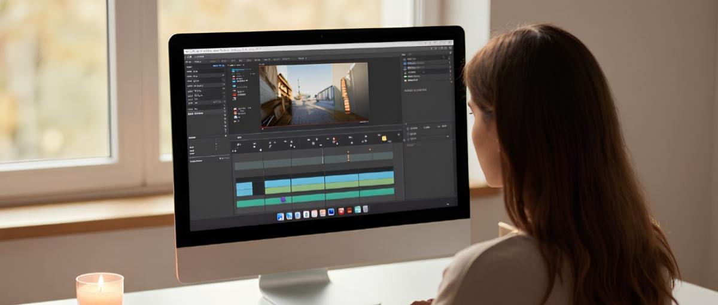Open the Trash in the dock

pyautogui.click(x=365, y=209)
